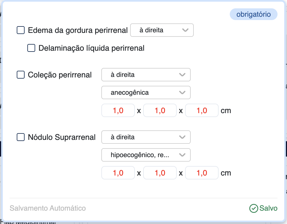
Task: Expand the Nódulo Suprarrenal side dropdown
Action: [x=146, y=137]
